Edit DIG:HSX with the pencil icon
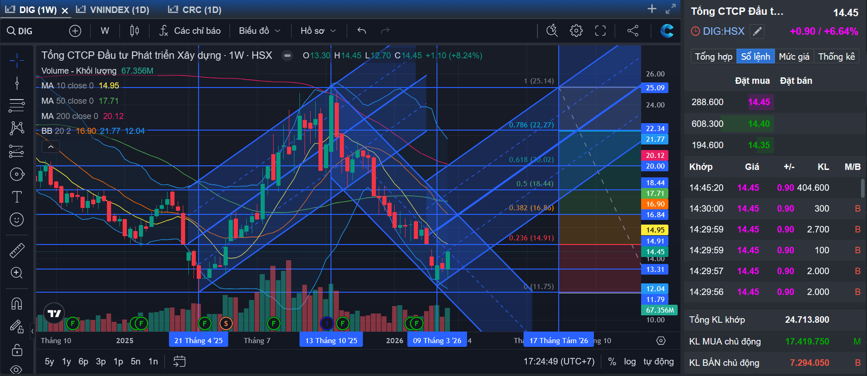The image size is (867, 376). tap(757, 31)
